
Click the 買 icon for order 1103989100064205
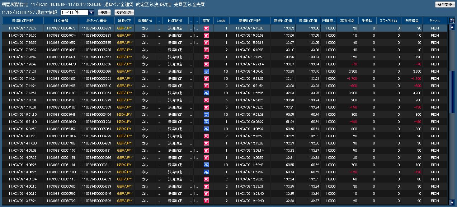[x=206, y=86]
